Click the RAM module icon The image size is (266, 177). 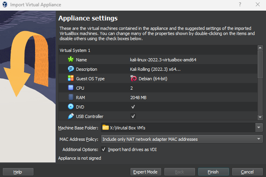[x=71, y=97]
